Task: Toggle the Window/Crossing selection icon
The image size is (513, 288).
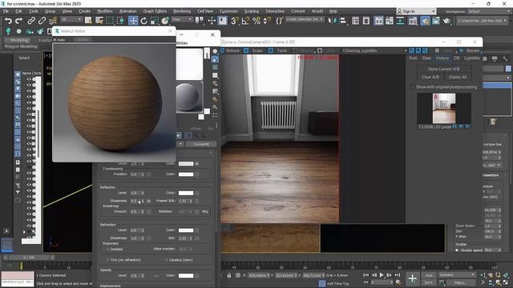Action: [x=121, y=21]
